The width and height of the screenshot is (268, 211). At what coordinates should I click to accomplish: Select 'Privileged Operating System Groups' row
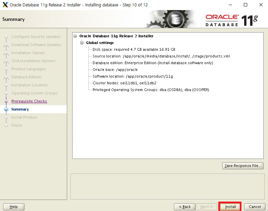tap(151, 90)
